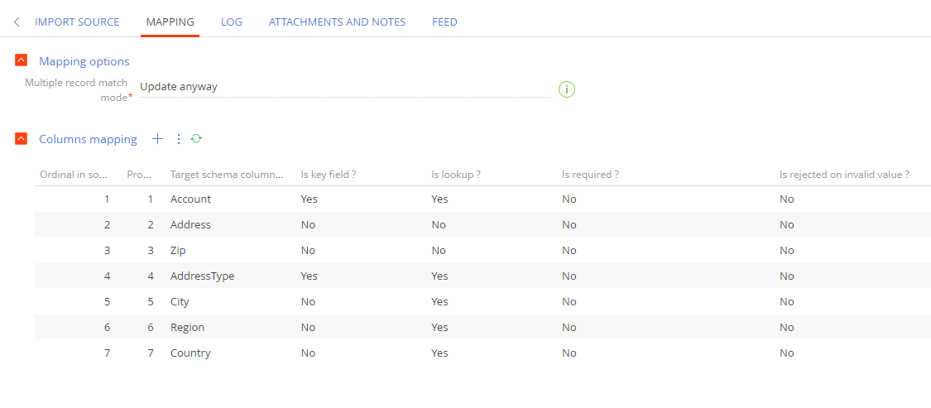
Task: Select the Country mapping row
Action: (x=482, y=353)
